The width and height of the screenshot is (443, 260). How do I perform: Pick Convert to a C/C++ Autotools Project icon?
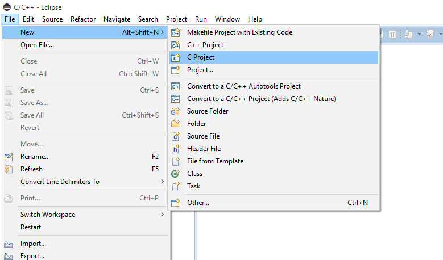(x=176, y=87)
